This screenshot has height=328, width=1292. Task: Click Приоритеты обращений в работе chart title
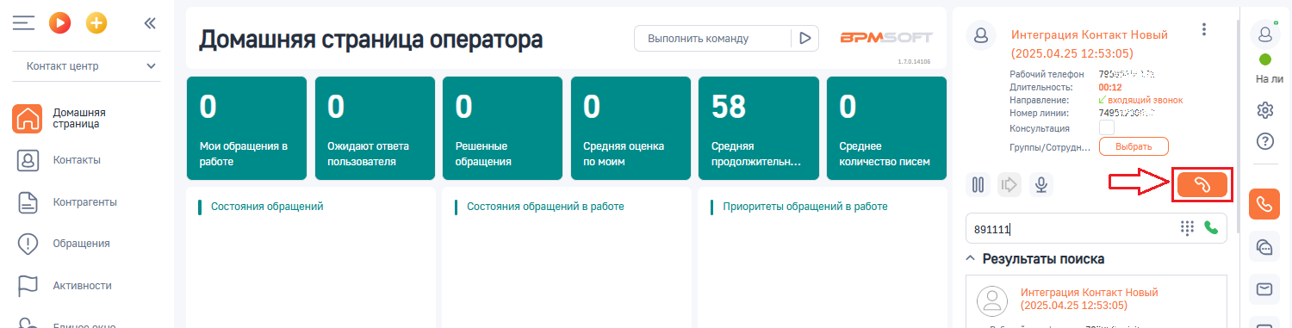pyautogui.click(x=805, y=207)
